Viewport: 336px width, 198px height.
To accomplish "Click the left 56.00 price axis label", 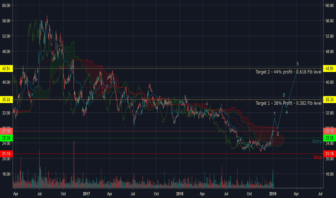I will pyautogui.click(x=6, y=21).
